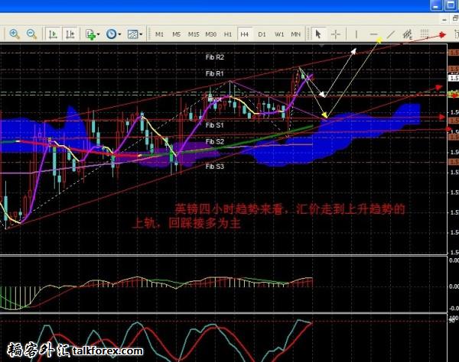Expand the indicators list dropdown arrow
This screenshot has width=459, height=362.
[99, 34]
